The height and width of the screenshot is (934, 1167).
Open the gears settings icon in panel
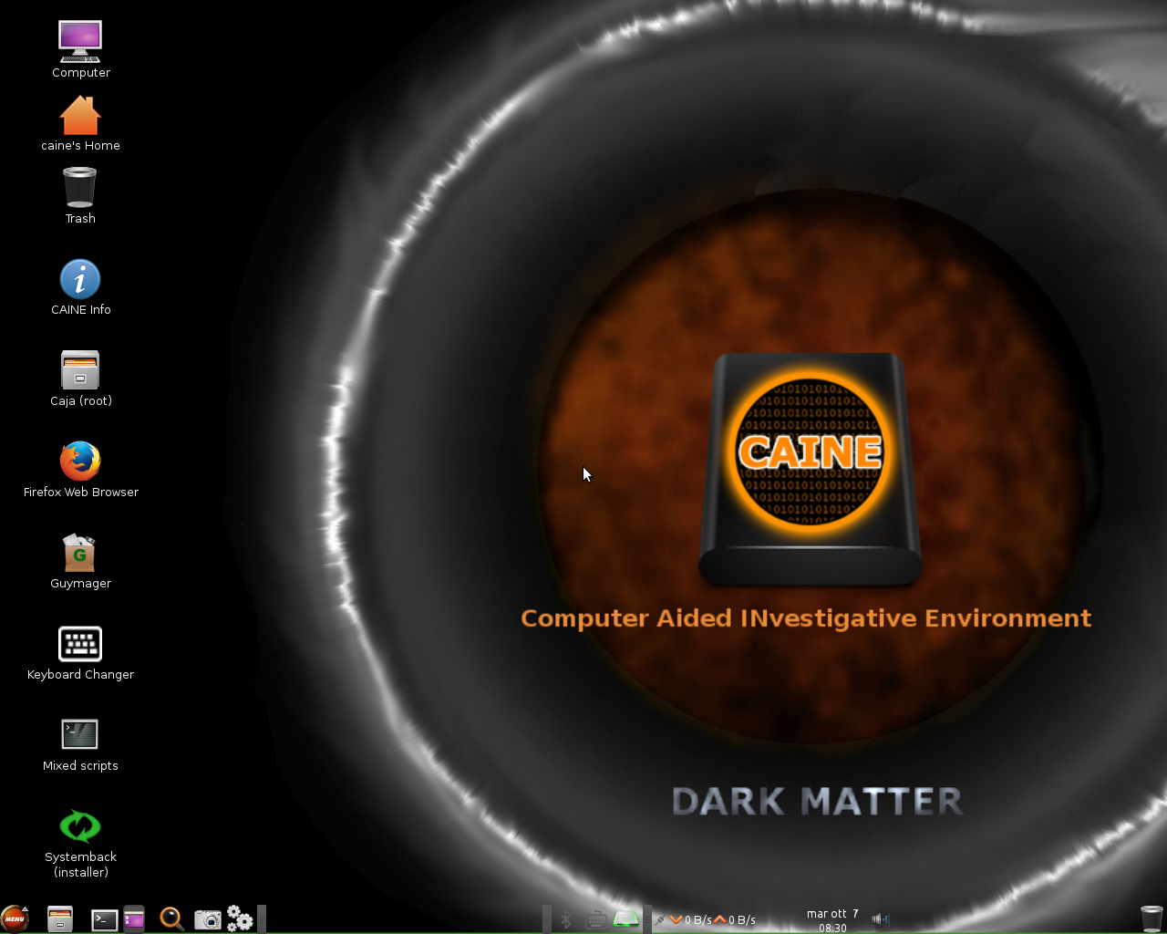[x=240, y=918]
